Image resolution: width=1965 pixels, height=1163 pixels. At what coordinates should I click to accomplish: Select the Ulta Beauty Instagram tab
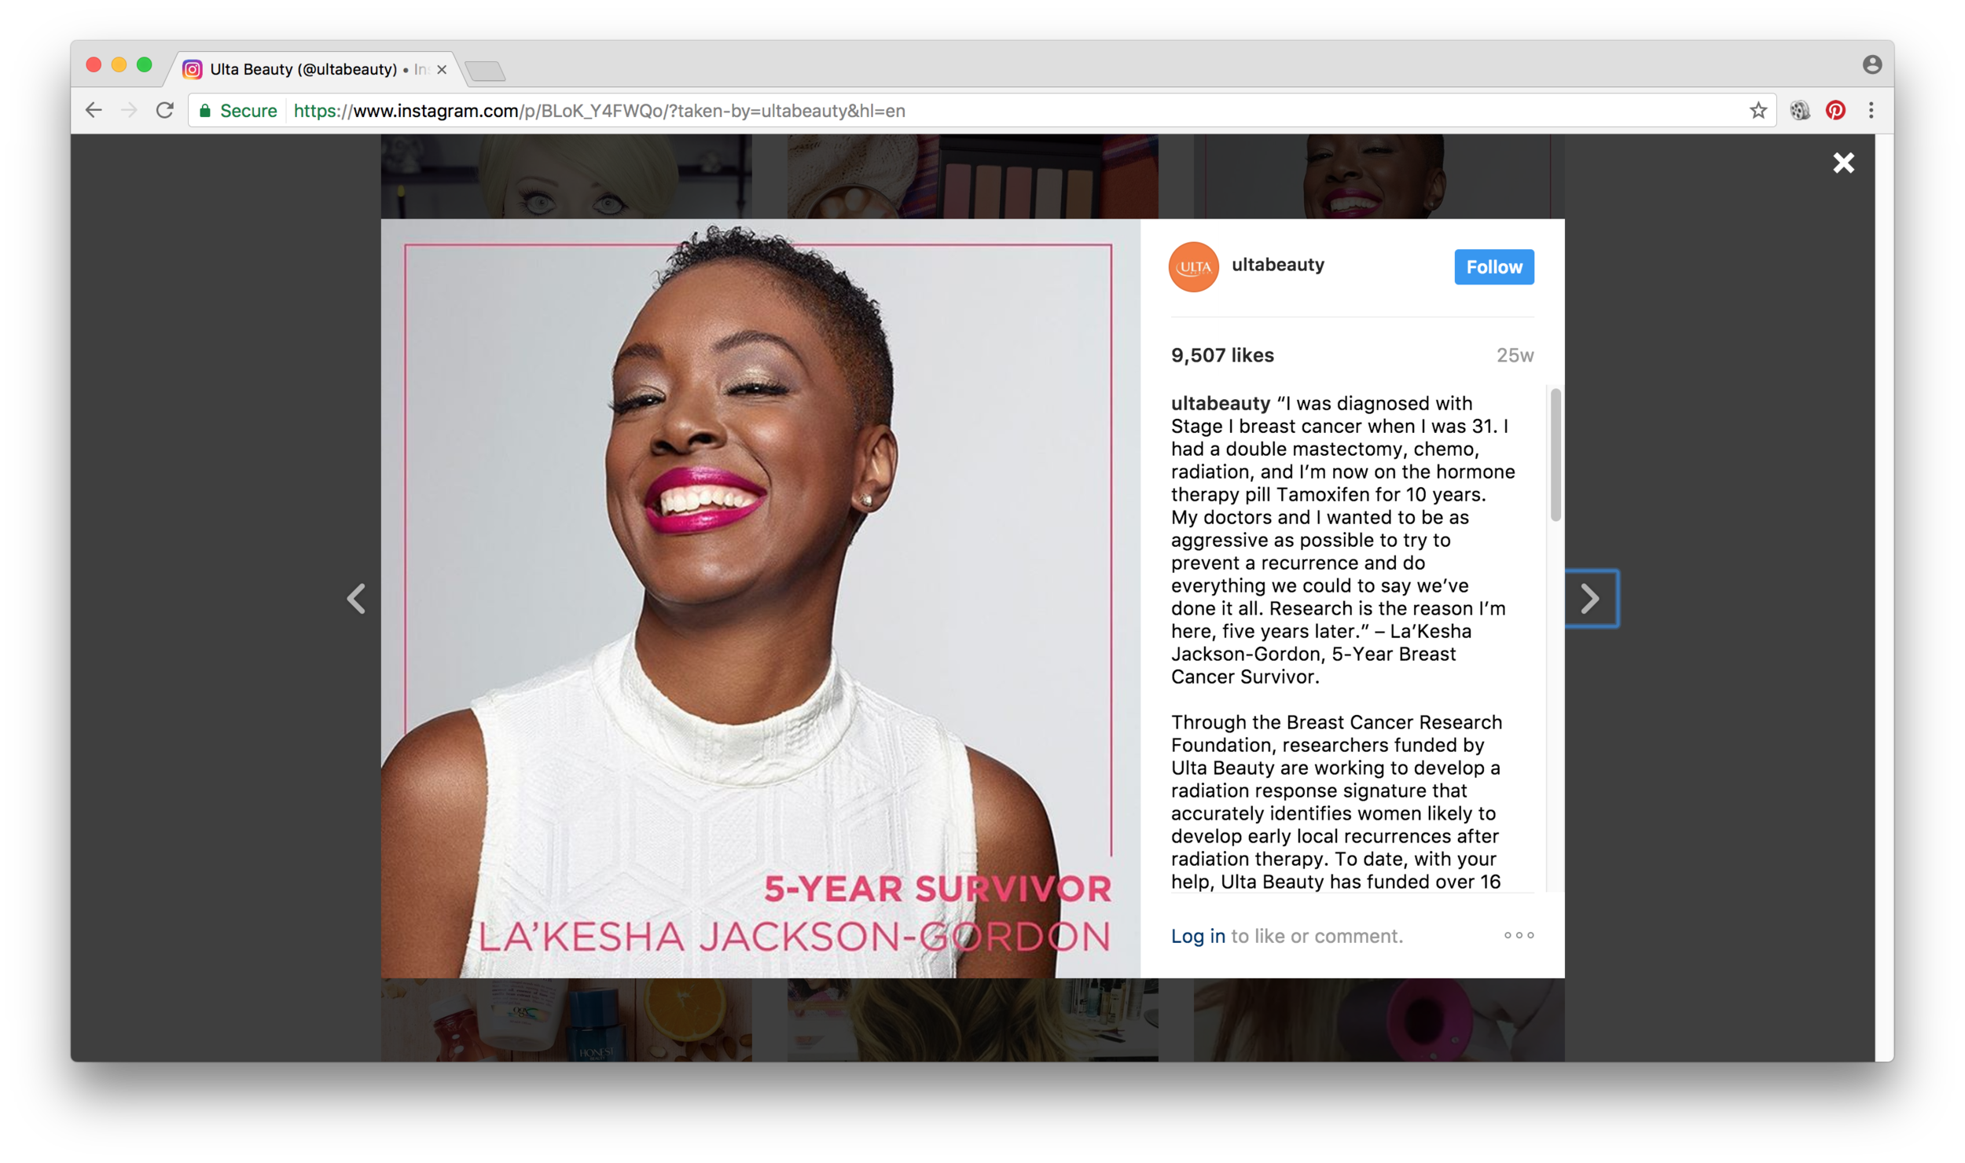pyautogui.click(x=314, y=69)
